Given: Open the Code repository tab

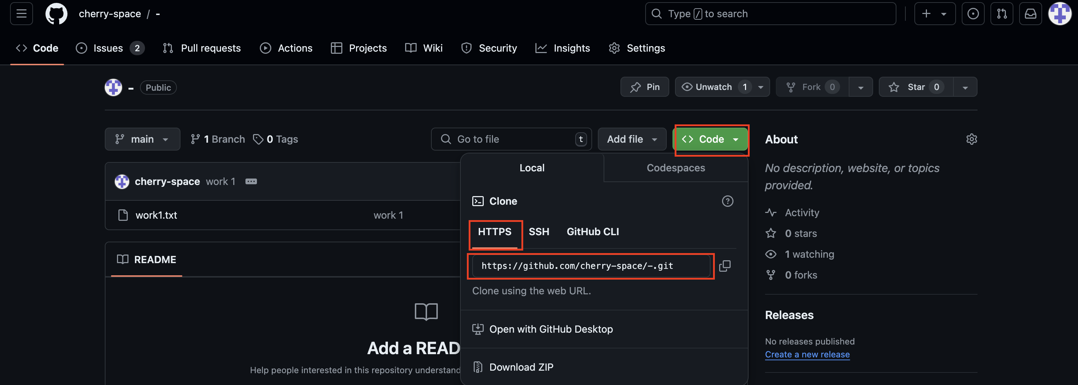Looking at the screenshot, I should [x=37, y=48].
